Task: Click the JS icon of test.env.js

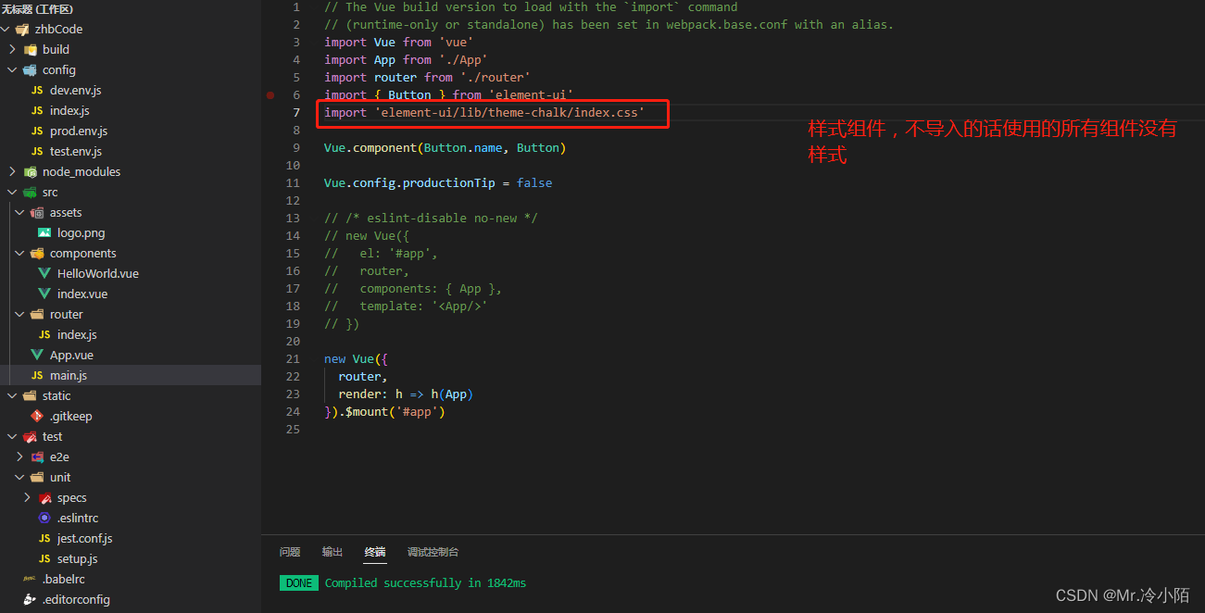Action: pyautogui.click(x=37, y=151)
